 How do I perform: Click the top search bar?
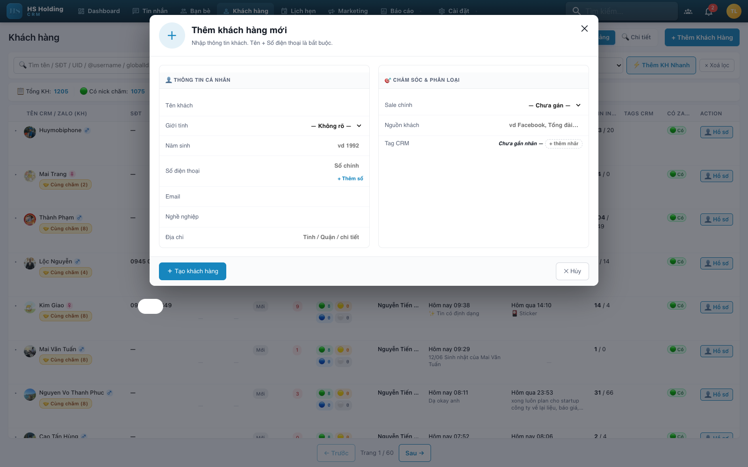click(621, 11)
